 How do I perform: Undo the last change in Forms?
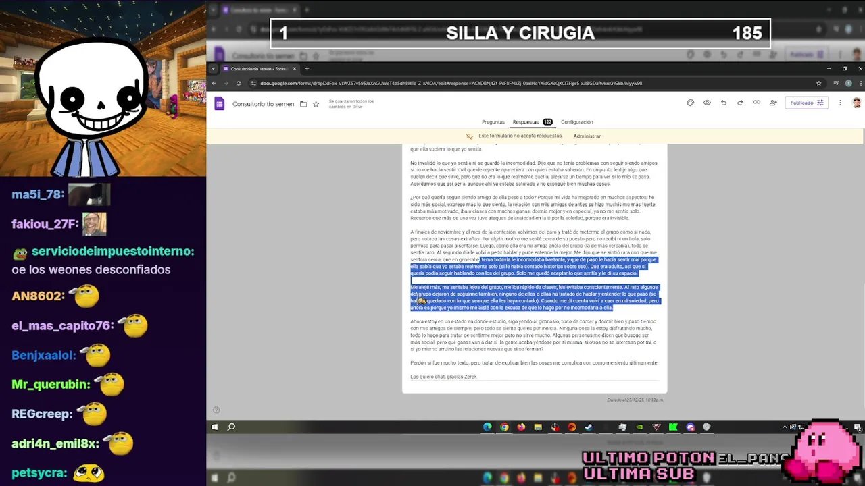pos(724,103)
